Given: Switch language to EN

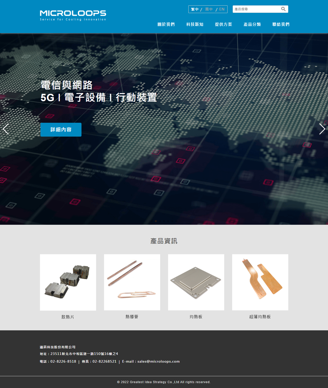Looking at the screenshot, I should 222,9.
